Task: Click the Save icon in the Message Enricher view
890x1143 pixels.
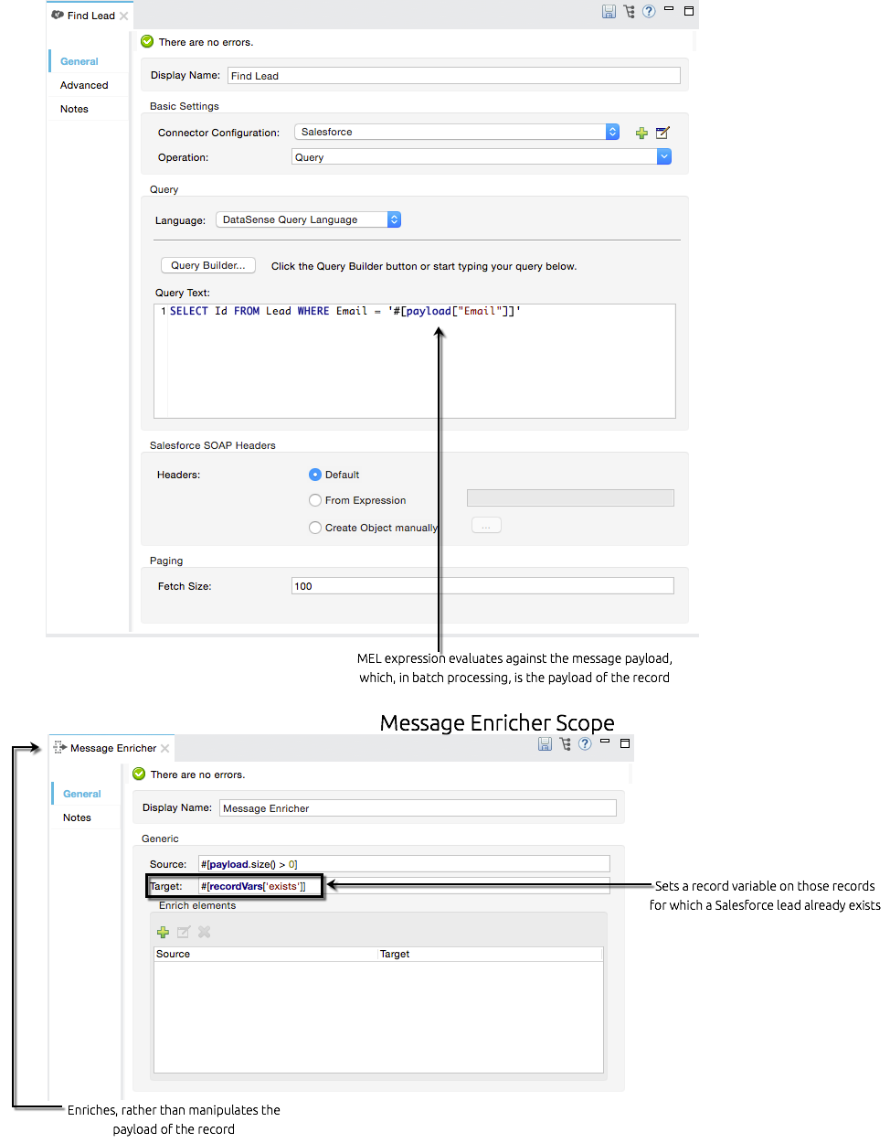Action: (545, 744)
